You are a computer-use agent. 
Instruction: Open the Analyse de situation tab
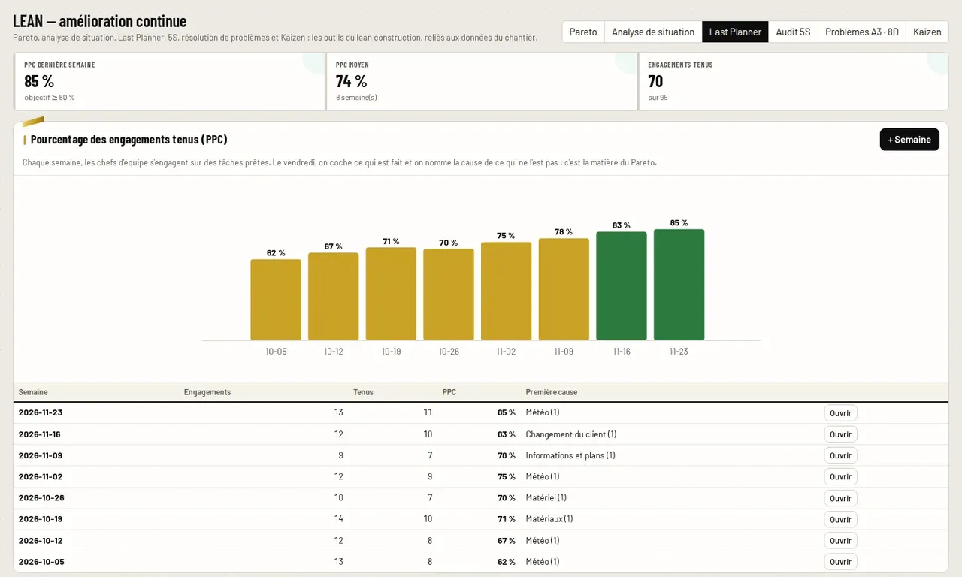point(653,32)
